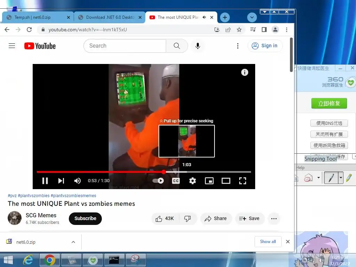Toggle closed captions CC button
356x267 pixels.
pyautogui.click(x=176, y=181)
